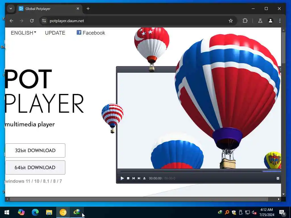Viewport: 291px width, 218px height.
Task: Click the Facebook logo icon
Action: click(79, 32)
